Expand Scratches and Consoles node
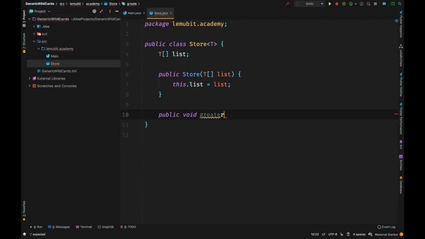The image size is (425, 239). tap(30, 86)
